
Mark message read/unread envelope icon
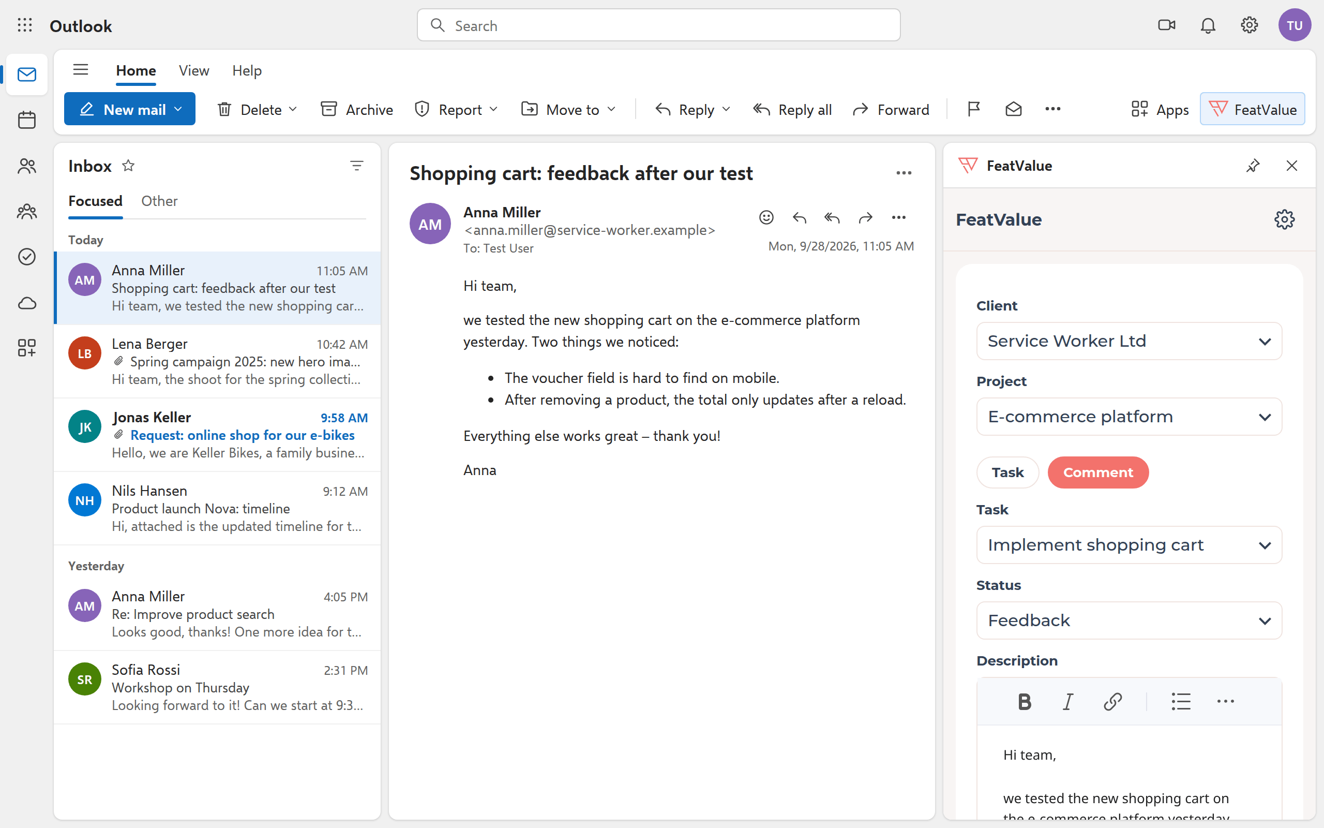click(1014, 110)
